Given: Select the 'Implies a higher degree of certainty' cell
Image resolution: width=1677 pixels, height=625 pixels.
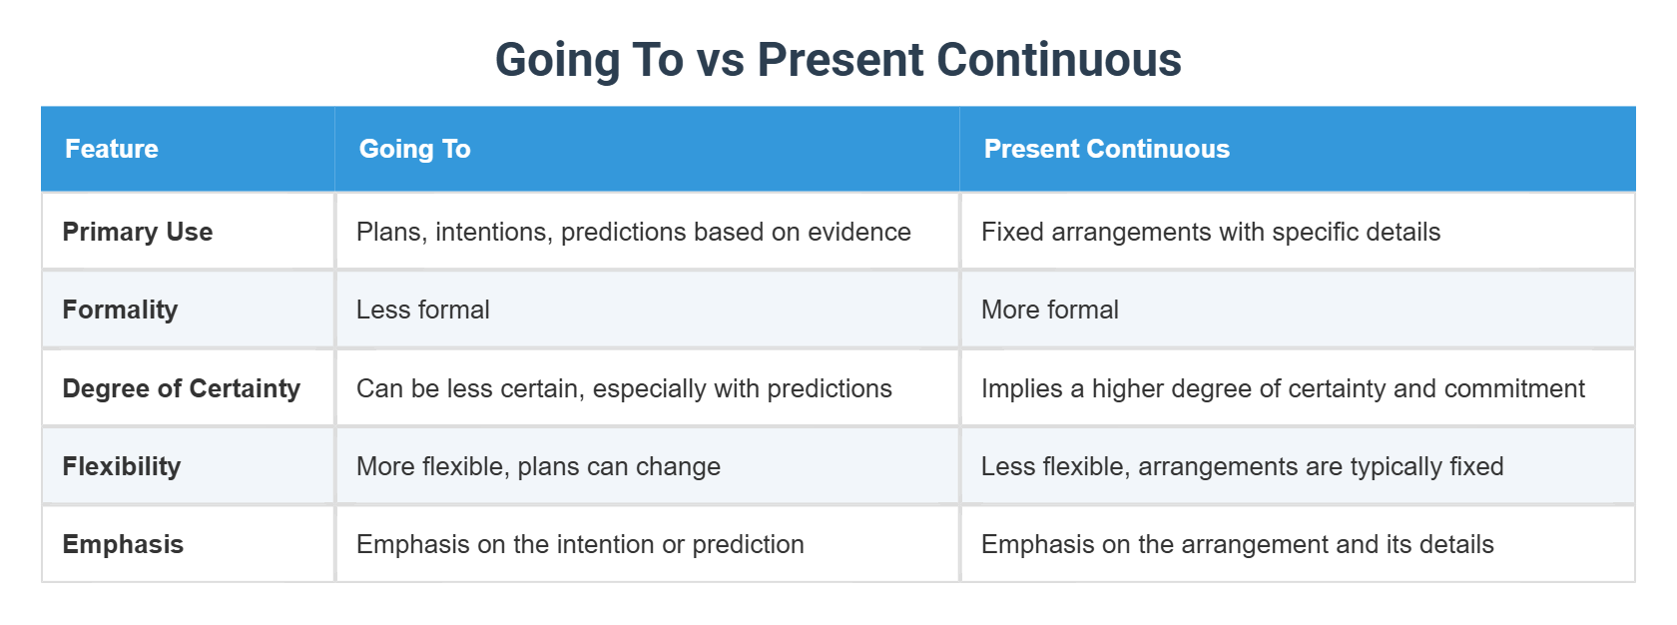Looking at the screenshot, I should tap(1282, 388).
